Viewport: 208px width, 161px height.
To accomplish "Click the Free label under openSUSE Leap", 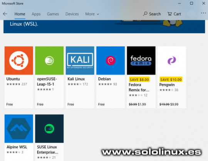I will point(40,104).
